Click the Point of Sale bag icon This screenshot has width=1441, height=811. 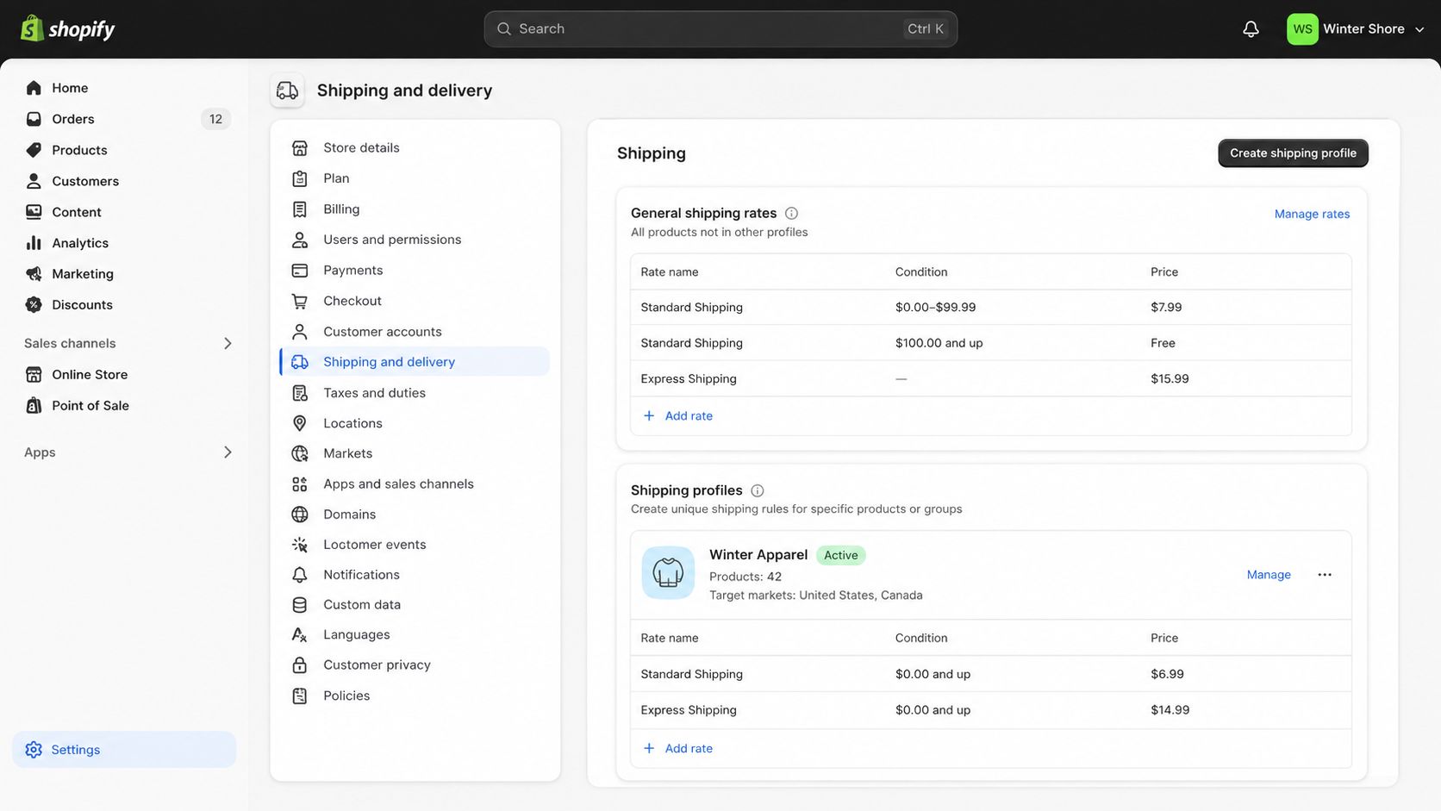[x=34, y=405]
